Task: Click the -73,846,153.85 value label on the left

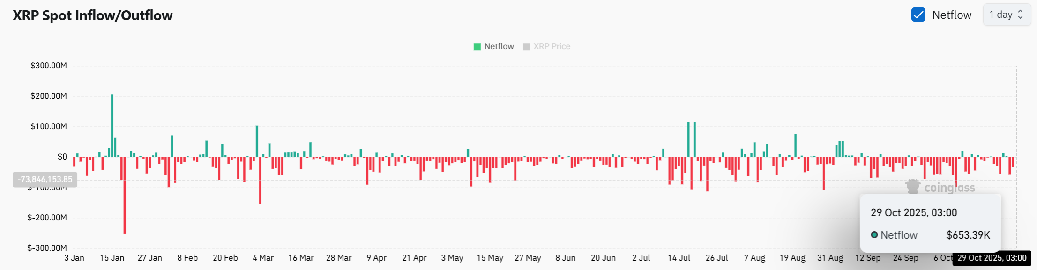Action: pyautogui.click(x=45, y=179)
